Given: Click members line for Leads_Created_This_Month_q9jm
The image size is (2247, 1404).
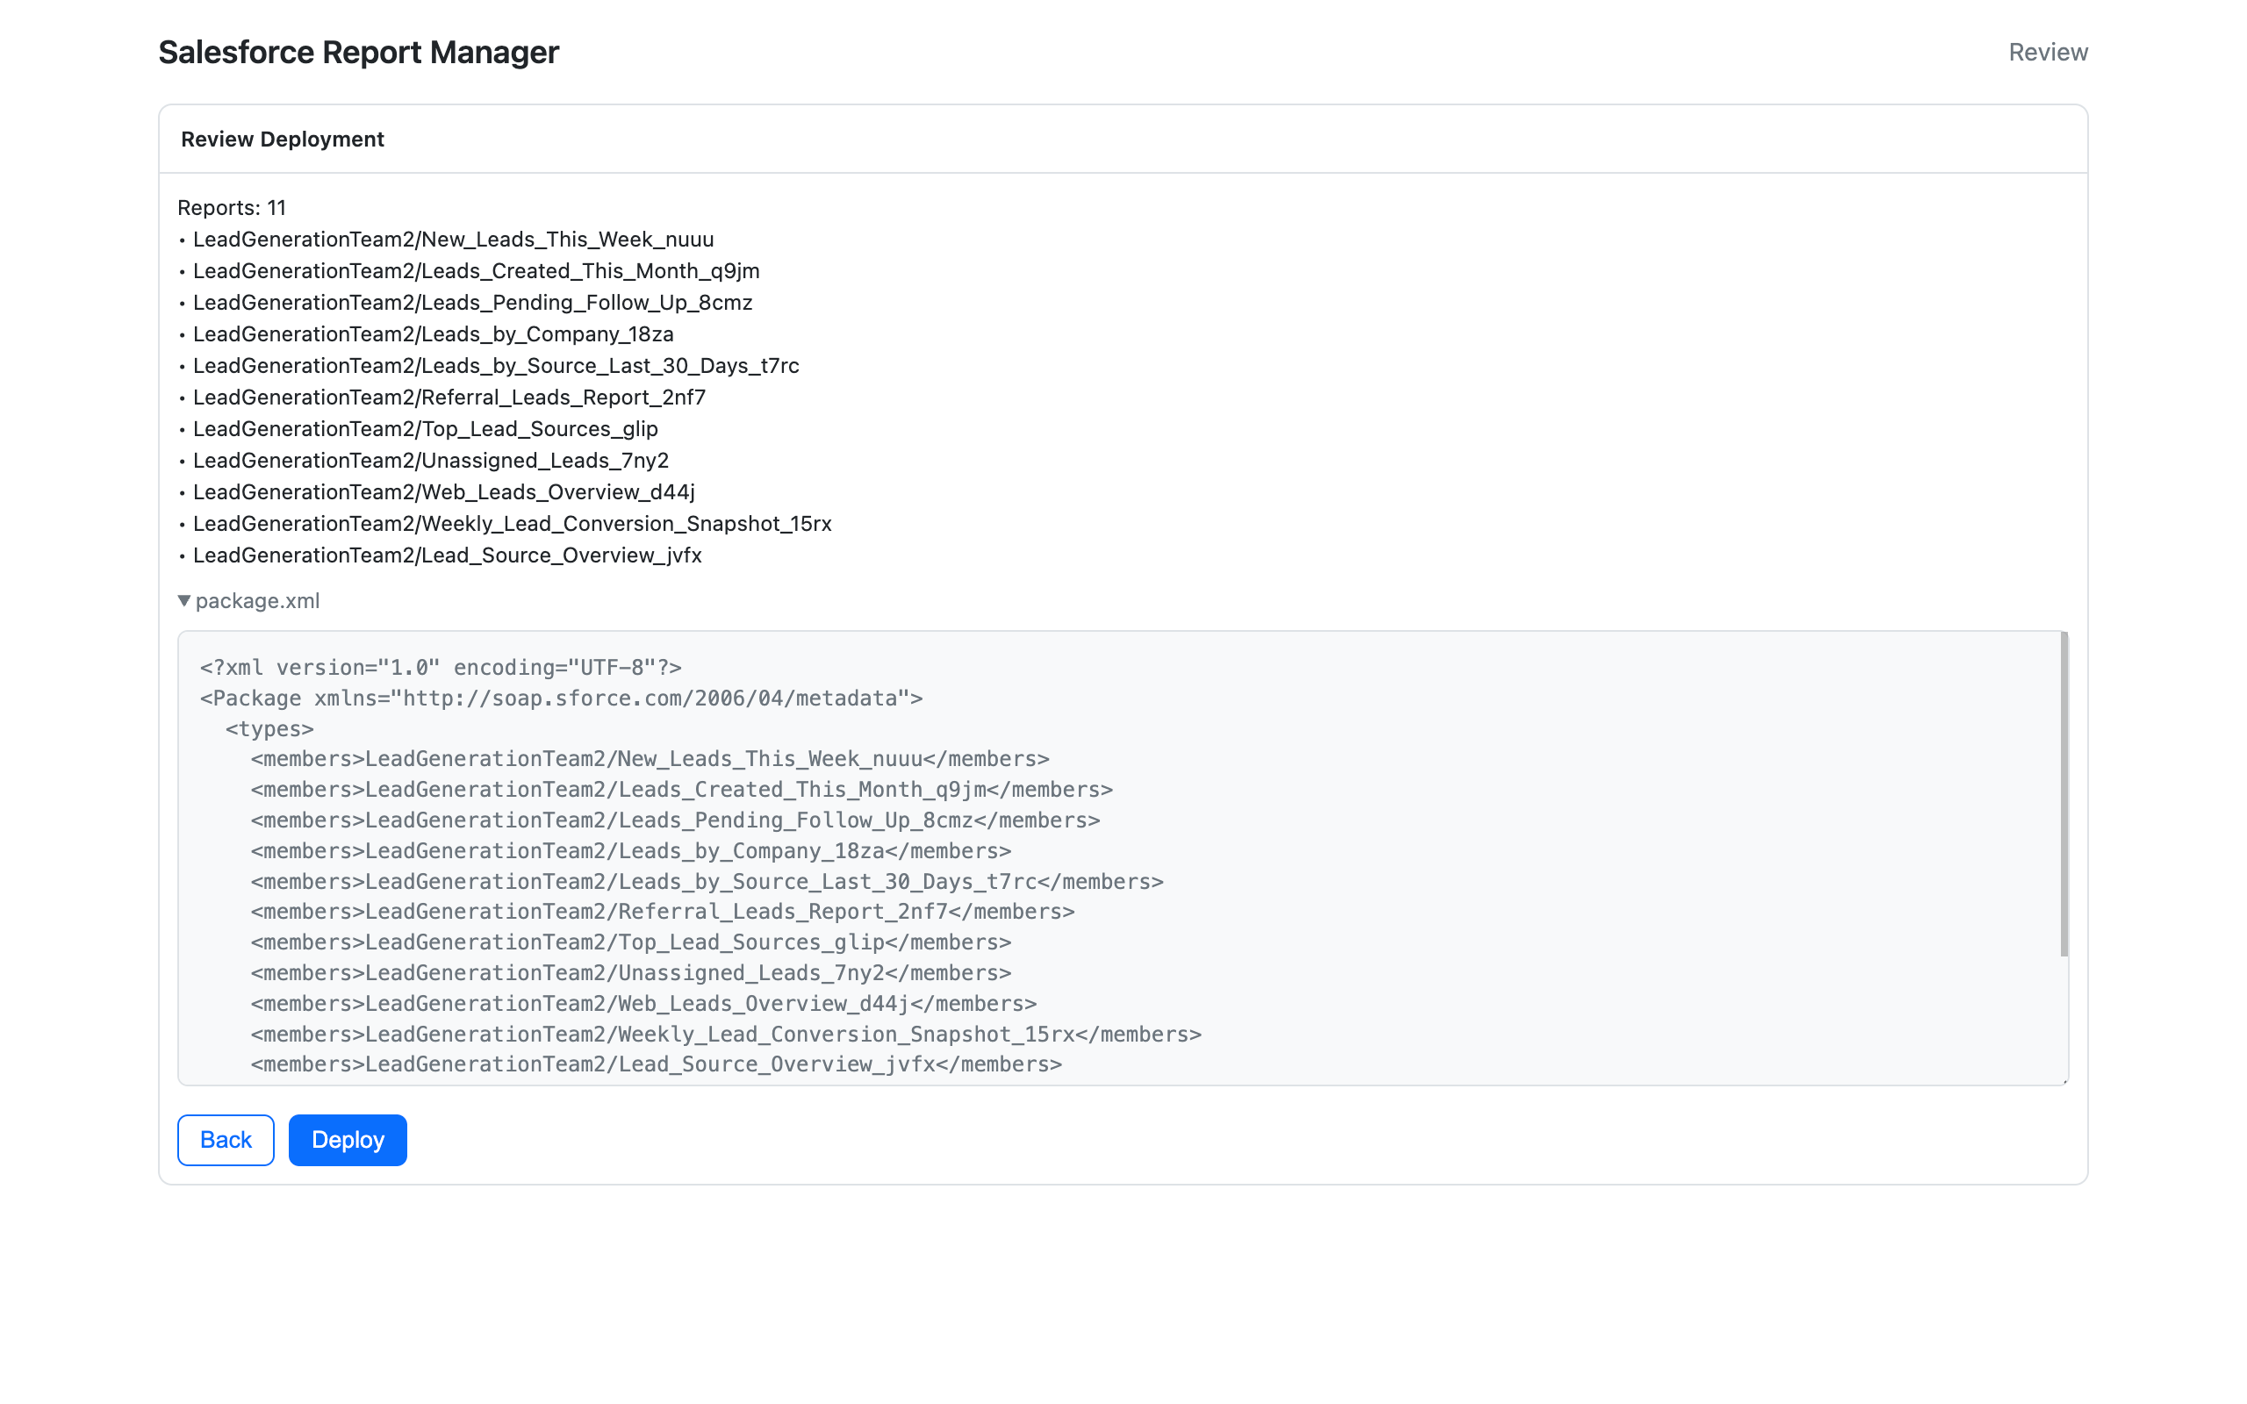Looking at the screenshot, I should coord(681,791).
